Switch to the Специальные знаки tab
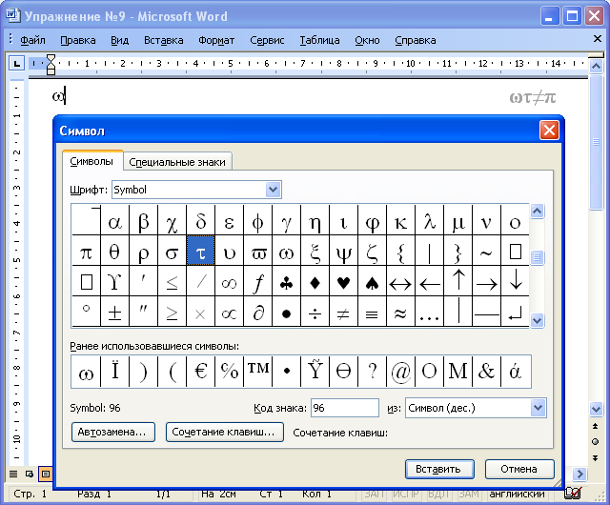Image resolution: width=610 pixels, height=505 pixels. click(x=177, y=162)
